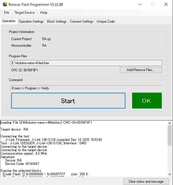Click the Communication speed 6.0 MHz line
The height and width of the screenshot is (185, 173).
pyautogui.click(x=24, y=153)
